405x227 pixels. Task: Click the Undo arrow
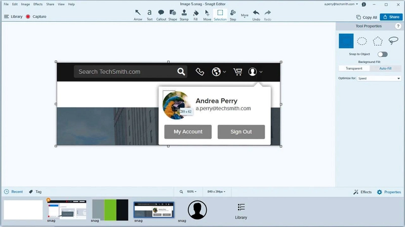pos(256,15)
